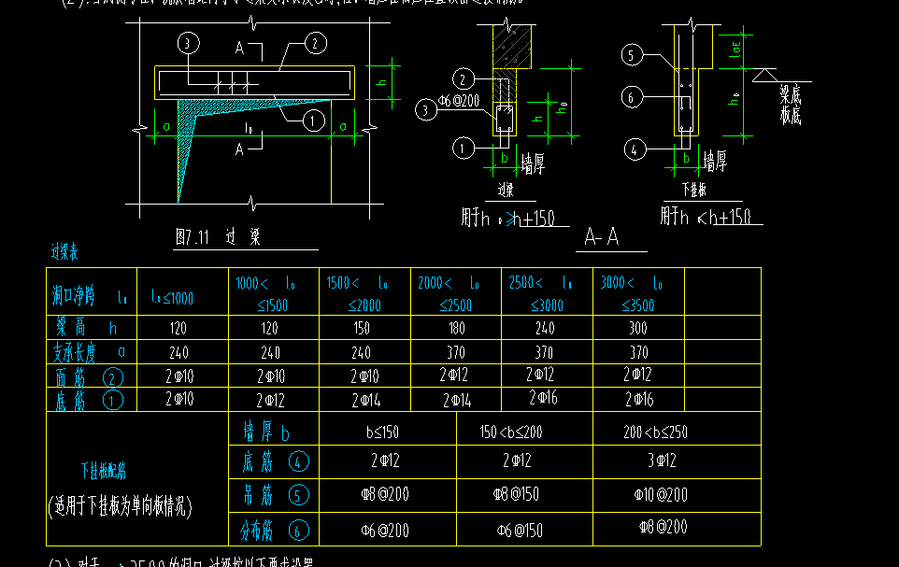Image resolution: width=899 pixels, height=567 pixels.
Task: Select circled 1 marker in elevation view
Action: coord(313,121)
